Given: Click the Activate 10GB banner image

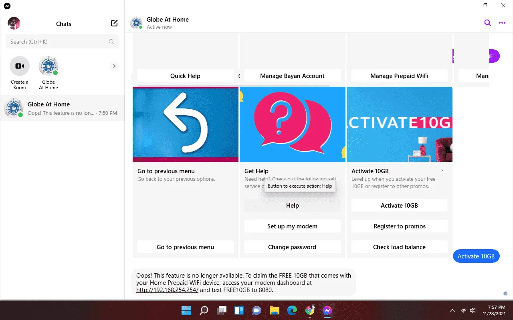Looking at the screenshot, I should click(400, 124).
